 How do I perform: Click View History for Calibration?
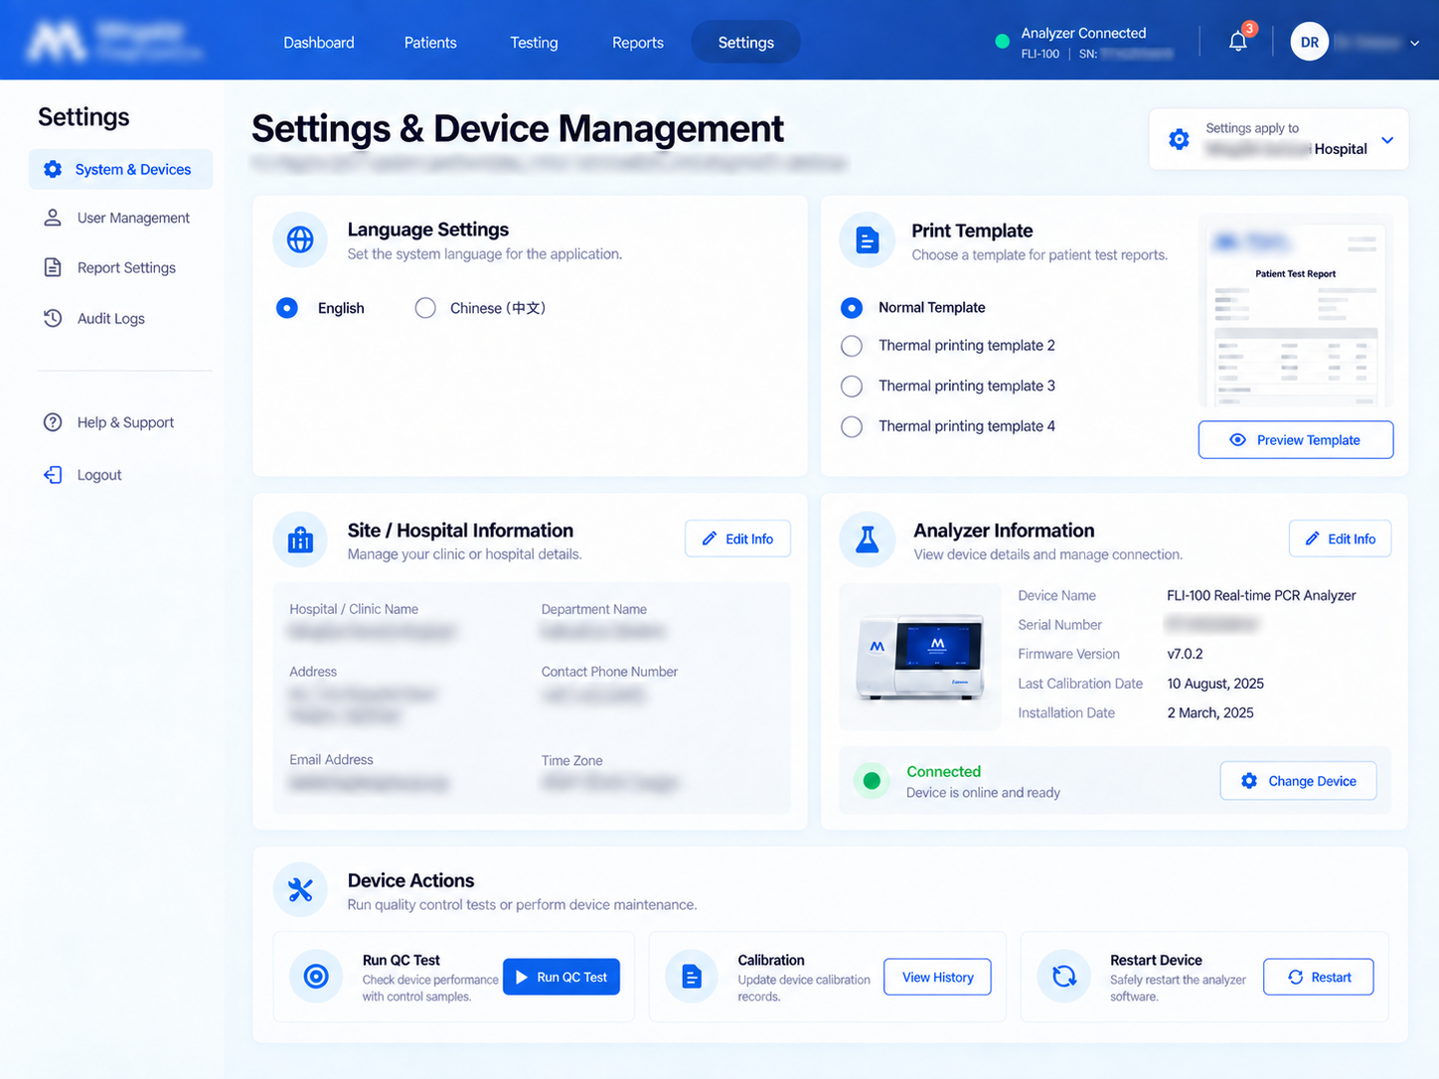pos(937,977)
